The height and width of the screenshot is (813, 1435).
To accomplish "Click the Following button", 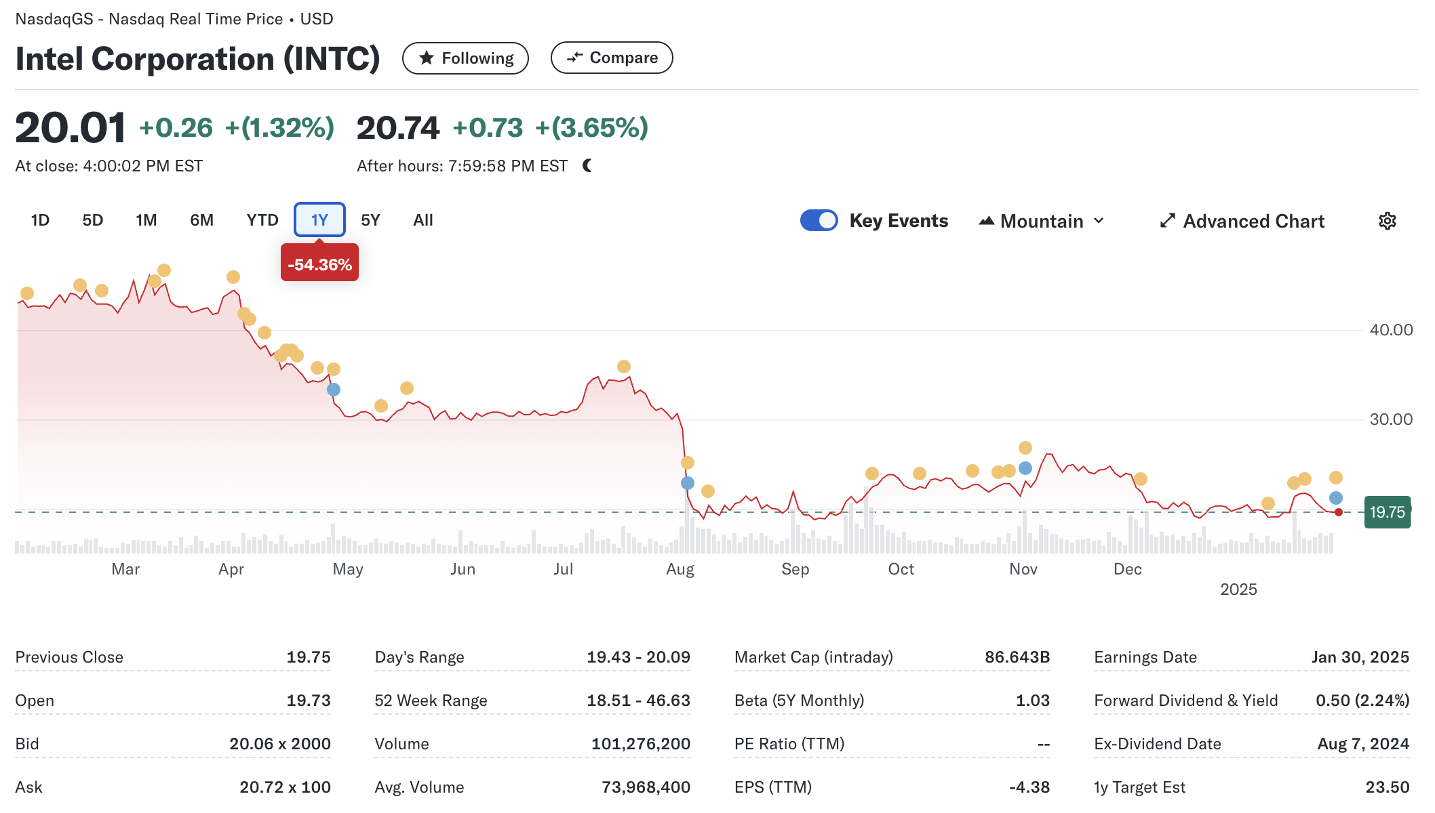I will click(465, 58).
